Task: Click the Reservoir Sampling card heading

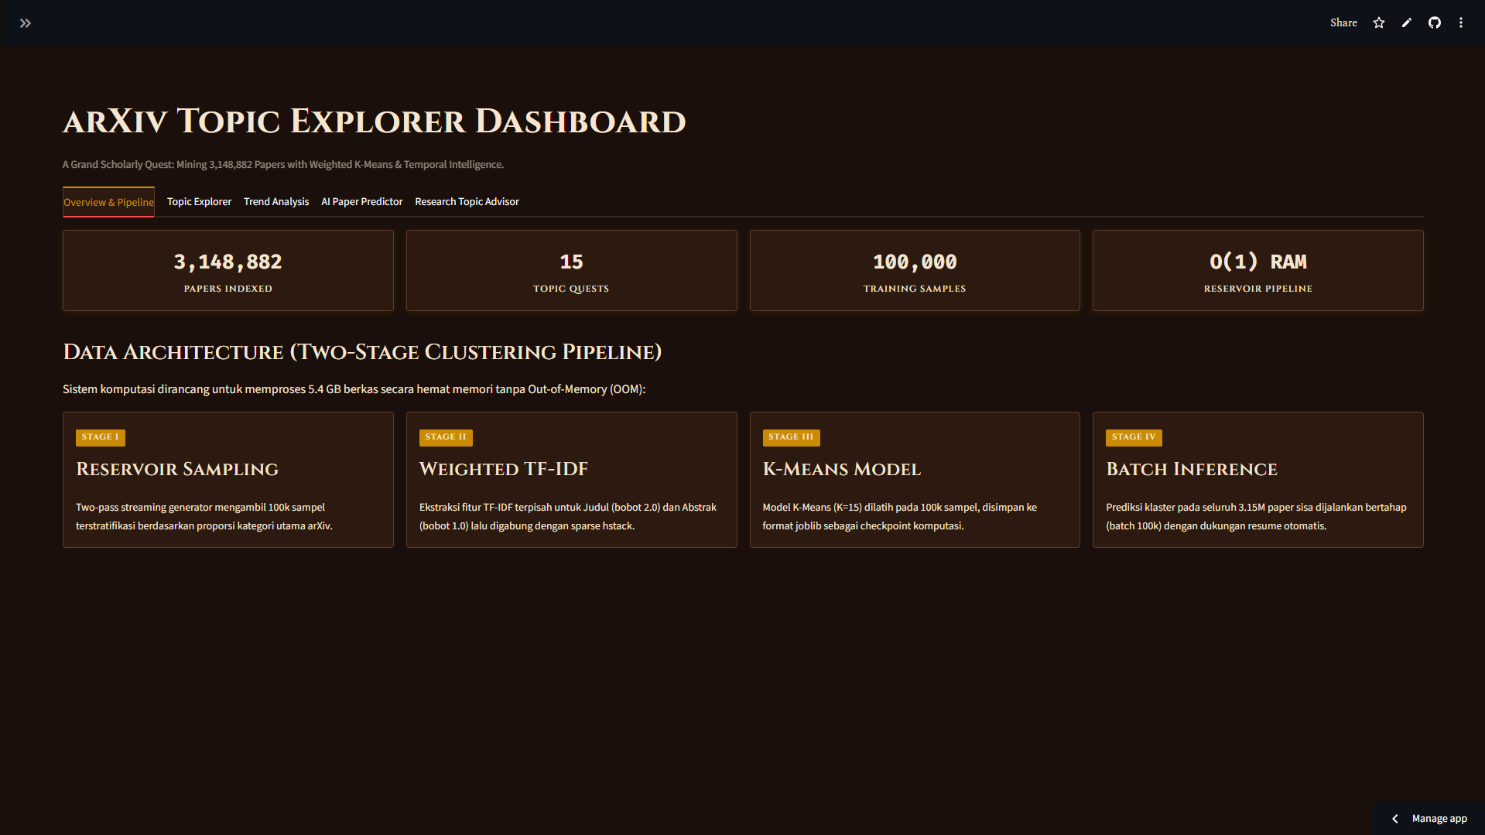Action: click(177, 470)
